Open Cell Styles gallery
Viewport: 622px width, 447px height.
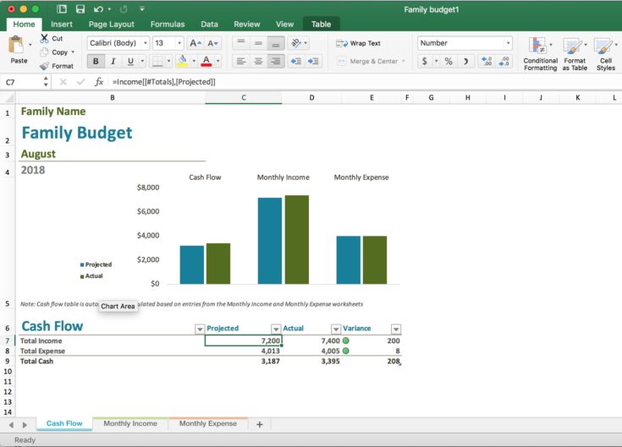point(606,53)
